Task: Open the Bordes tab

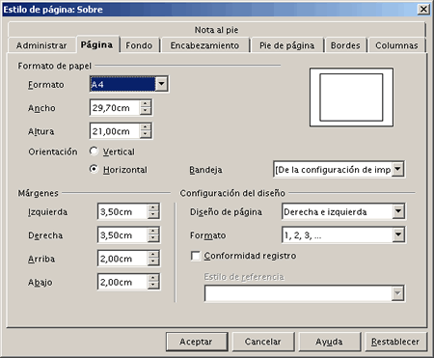Action: pos(345,45)
